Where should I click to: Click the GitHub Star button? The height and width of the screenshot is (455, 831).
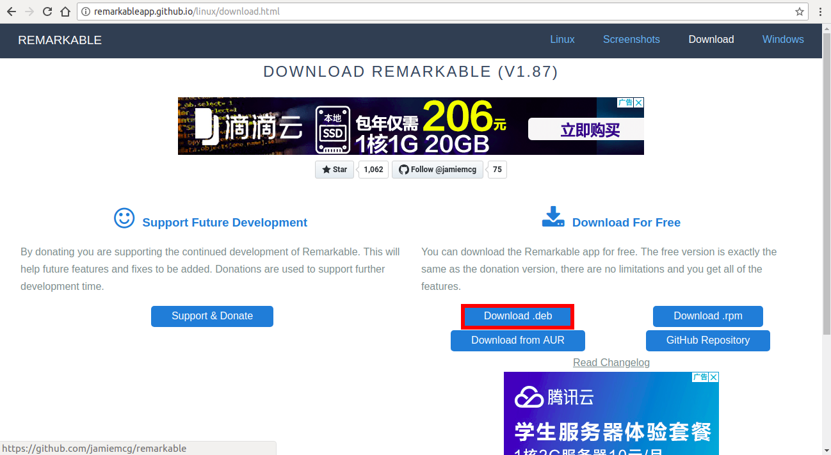pyautogui.click(x=334, y=170)
